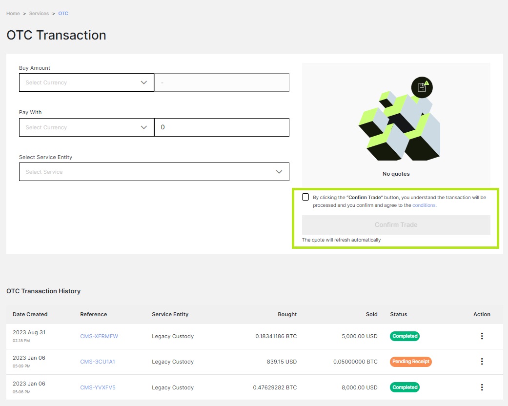Screen dimensions: 508x406
Task: Click the Service Entity column header
Action: (x=170, y=314)
